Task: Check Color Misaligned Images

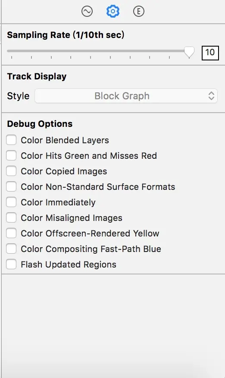Action: tap(11, 217)
